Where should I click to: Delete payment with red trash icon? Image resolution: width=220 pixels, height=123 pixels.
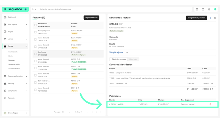210,104
